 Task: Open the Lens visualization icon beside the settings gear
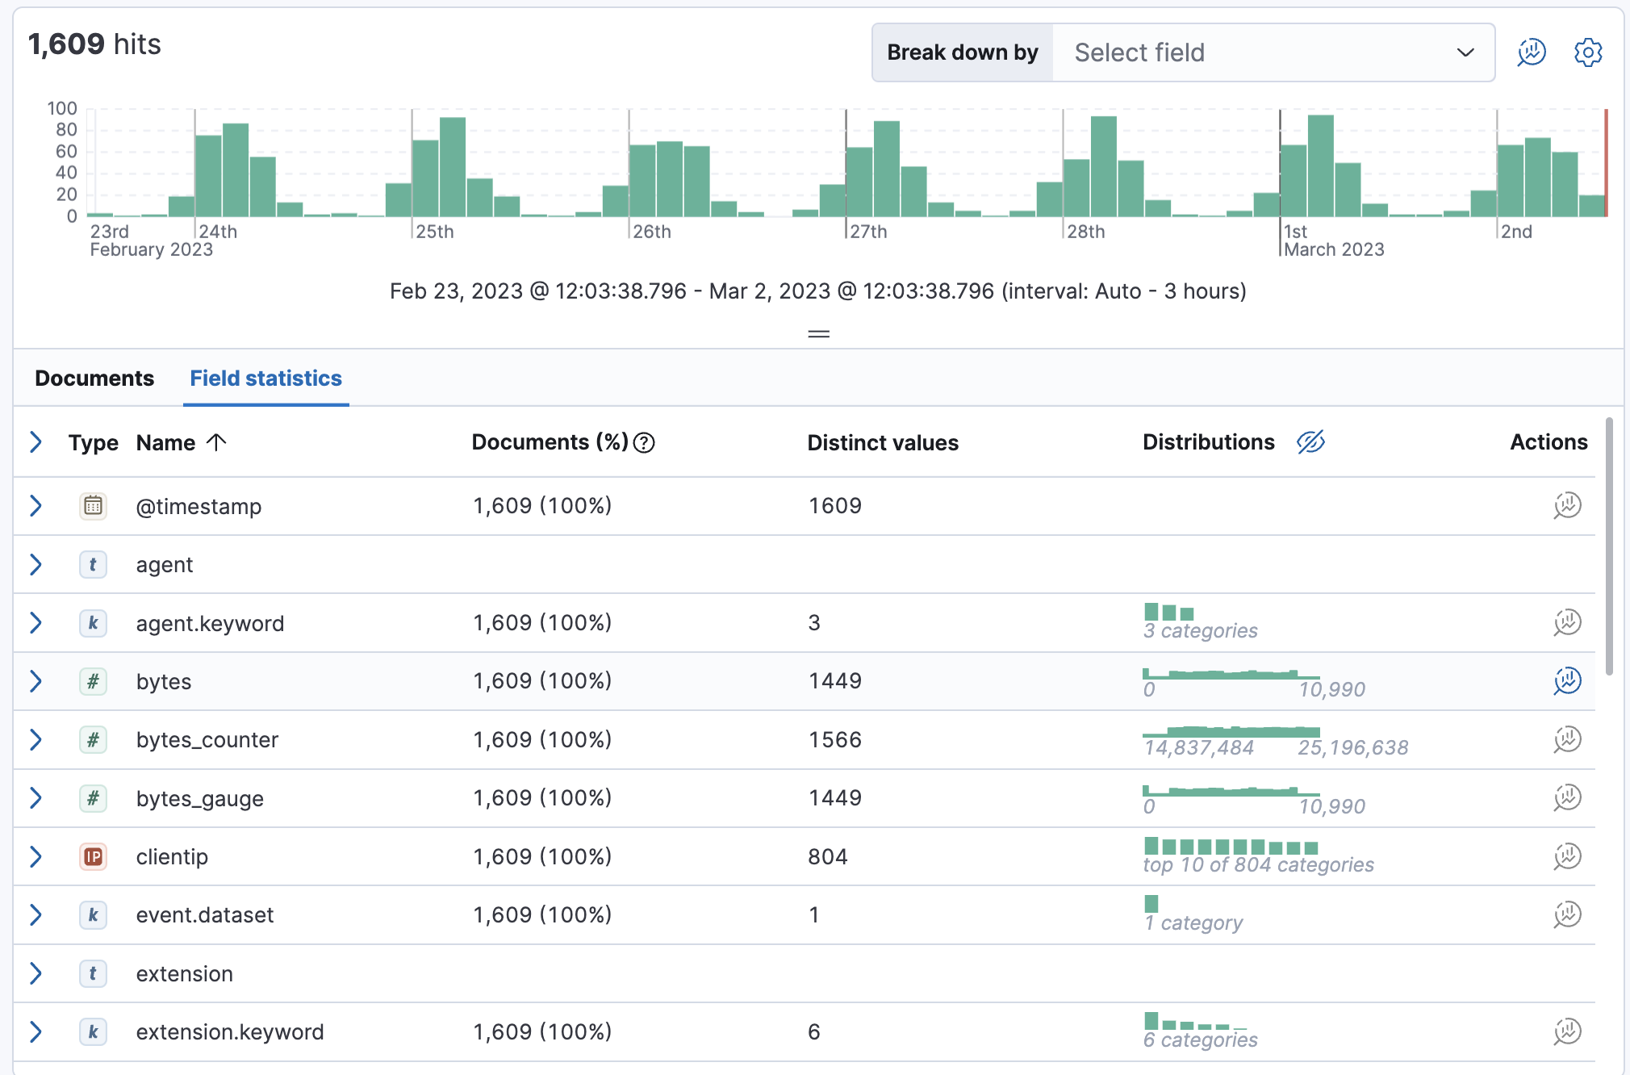[1531, 52]
